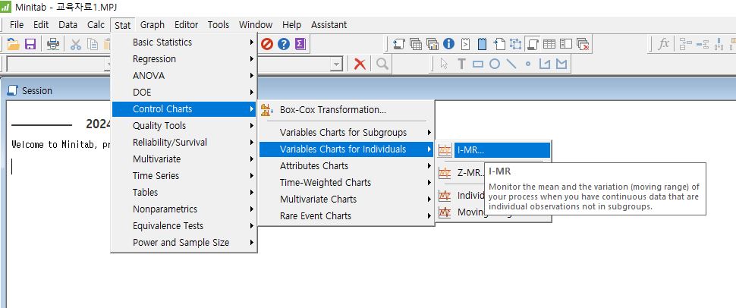Click the Design frame icon
The width and height of the screenshot is (736, 308).
(516, 44)
